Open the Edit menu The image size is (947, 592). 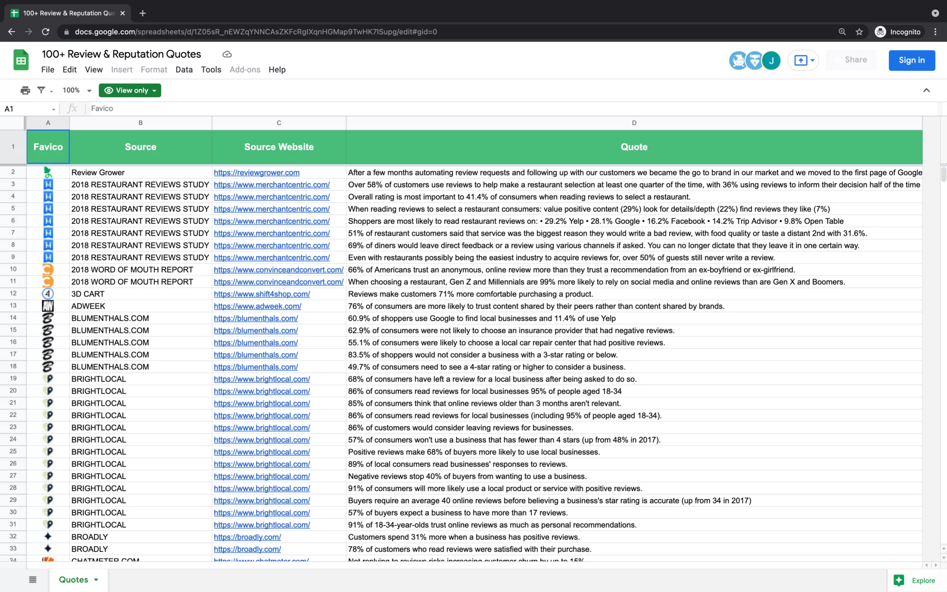point(69,70)
